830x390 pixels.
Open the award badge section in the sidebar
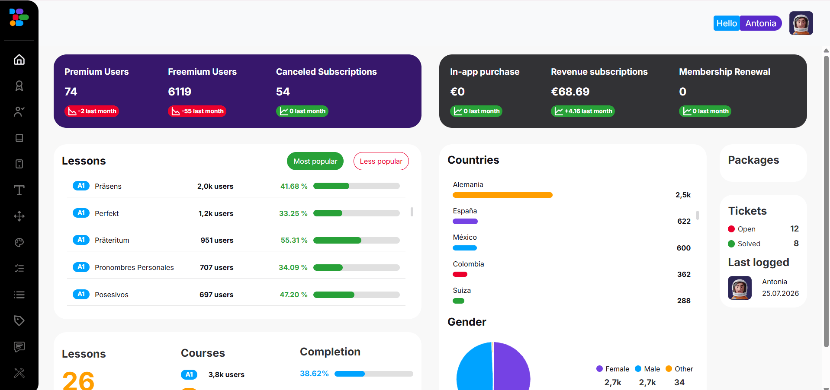(19, 86)
